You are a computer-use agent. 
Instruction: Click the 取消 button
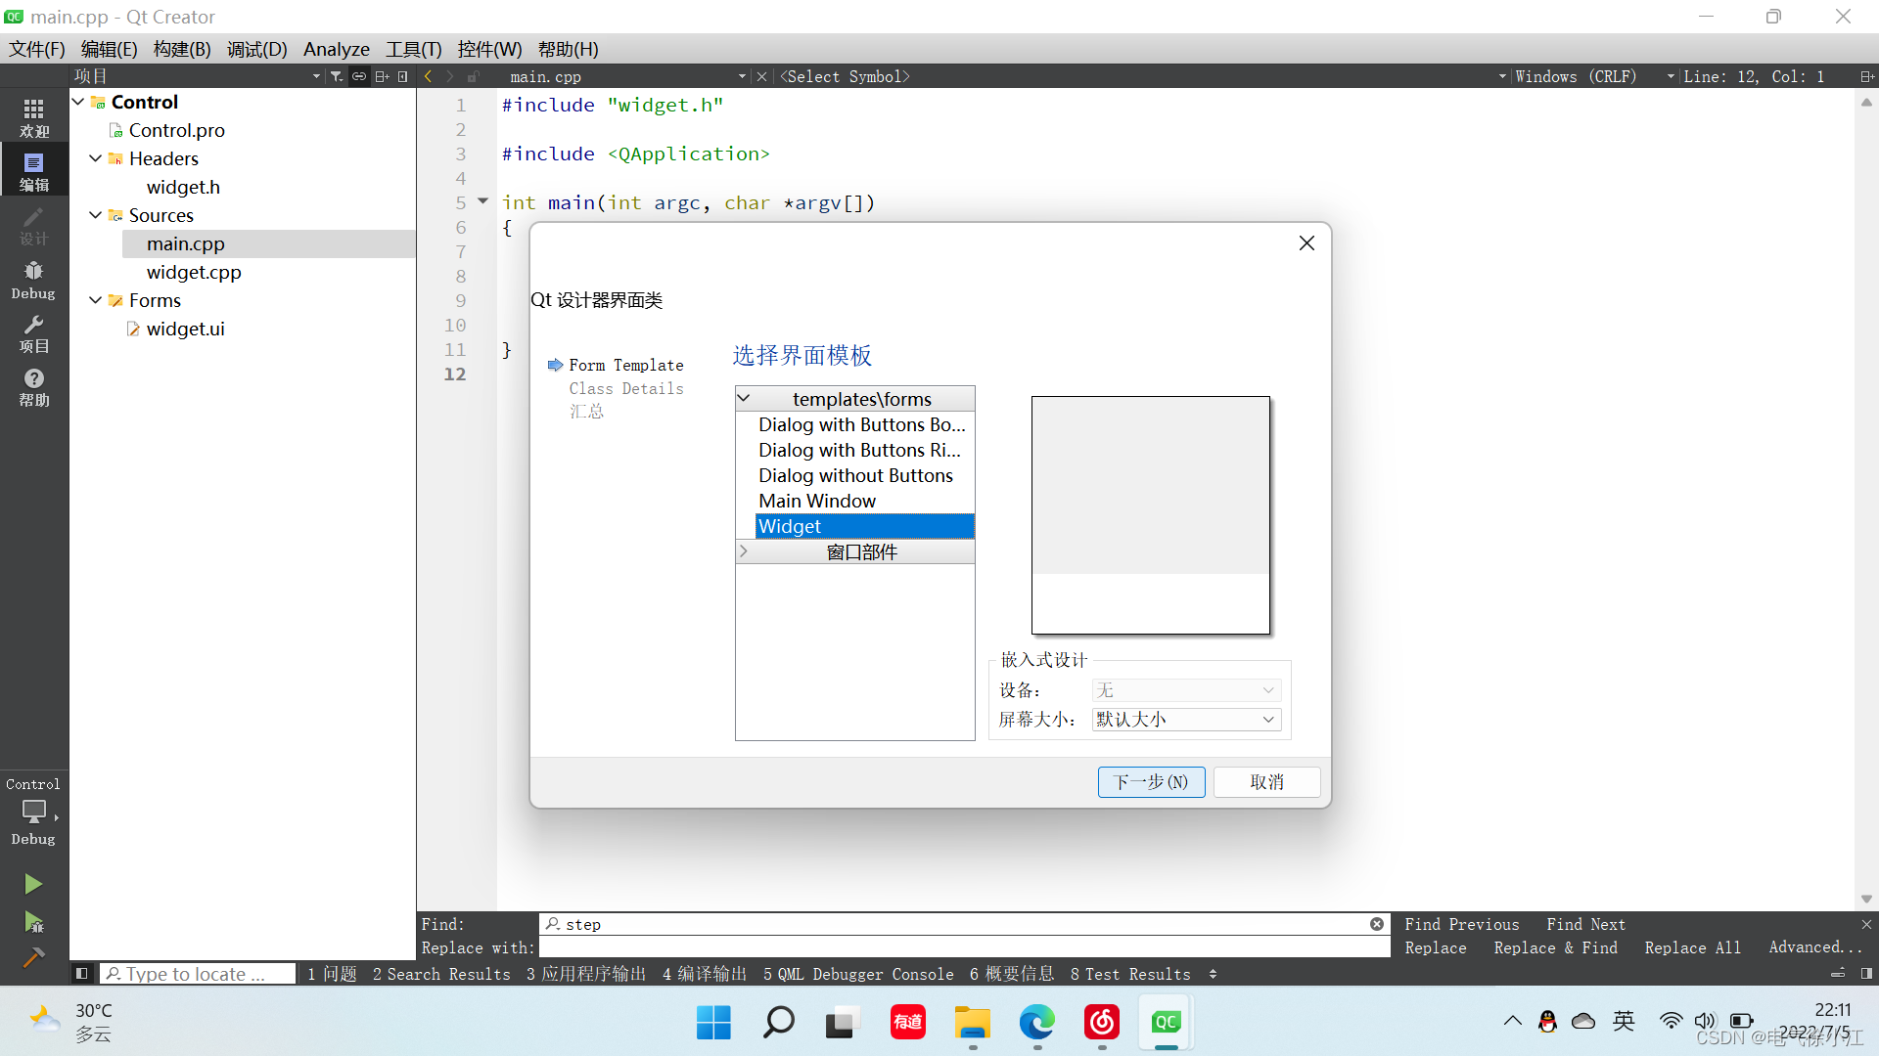coord(1267,781)
